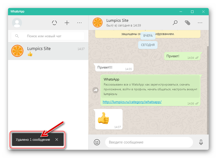Open the chat header three-dots menu
217x158 pixels.
pos(200,23)
